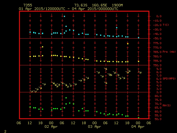The height and width of the screenshot is (133, 177).
Task: Click the cyan temperature point at 0.0 C
Action: tap(64, 16)
